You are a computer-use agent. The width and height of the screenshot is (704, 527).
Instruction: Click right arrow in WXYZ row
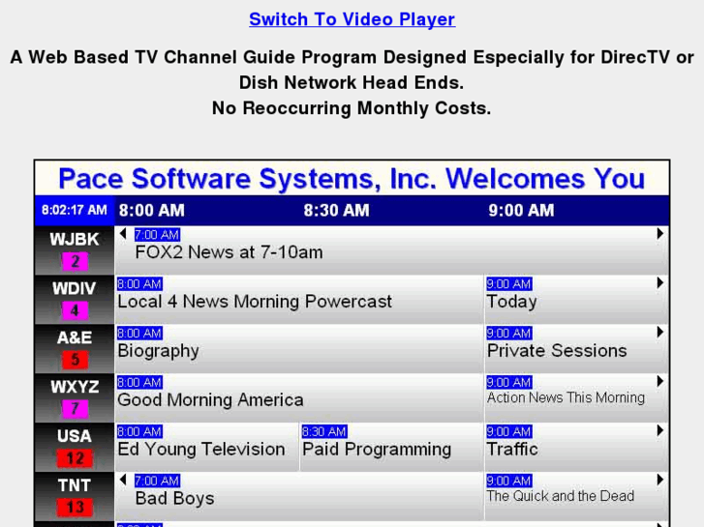[660, 381]
